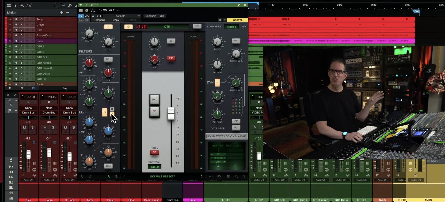Screen dimensions: 445x202
Task: Click the automation curve icon in toolbar
Action: click(x=29, y=5)
